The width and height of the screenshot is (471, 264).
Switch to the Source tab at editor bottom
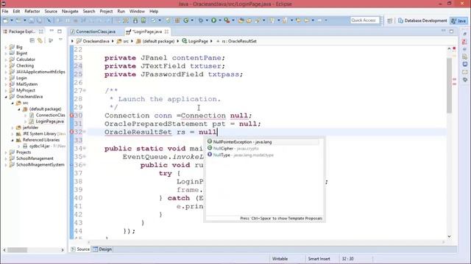point(80,249)
